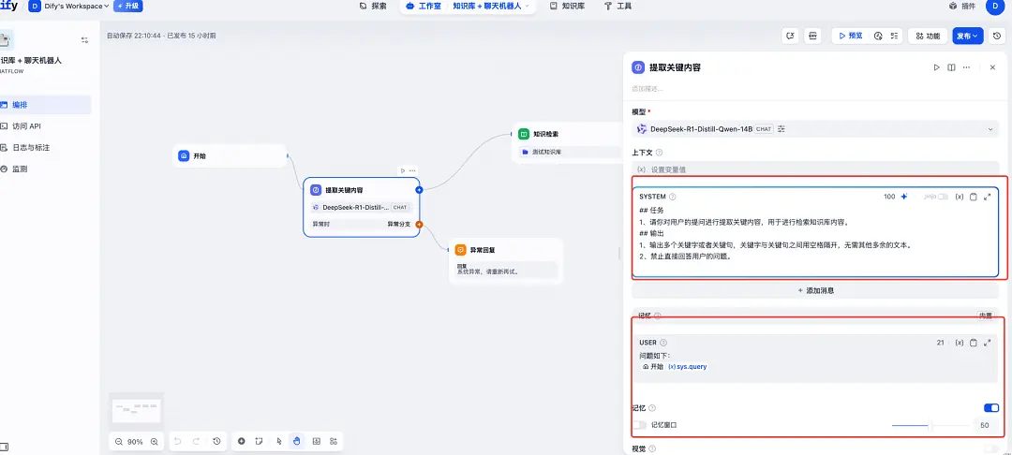The image size is (1012, 455).
Task: Expand SYSTEM prompt editor fullscreen
Action: pyautogui.click(x=987, y=197)
